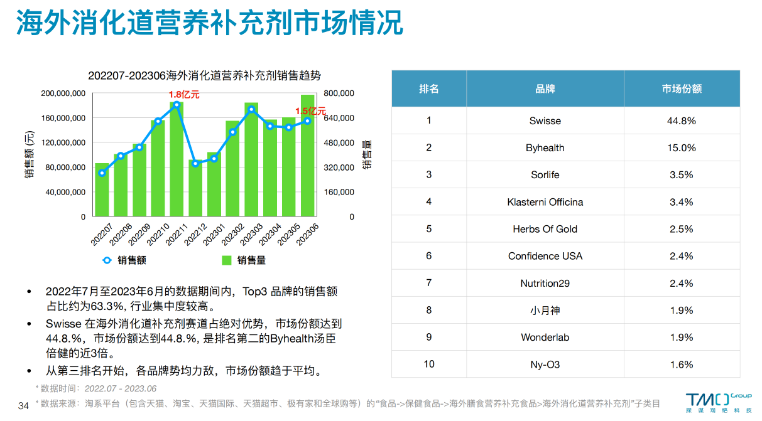Image resolution: width=762 pixels, height=421 pixels.
Task: Click the 200,000,000 left axis value
Action: (63, 93)
